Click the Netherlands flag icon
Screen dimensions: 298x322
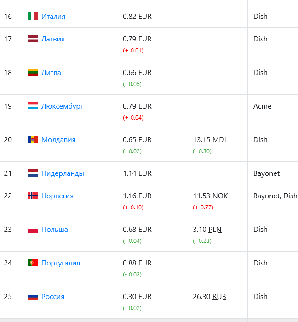(33, 173)
